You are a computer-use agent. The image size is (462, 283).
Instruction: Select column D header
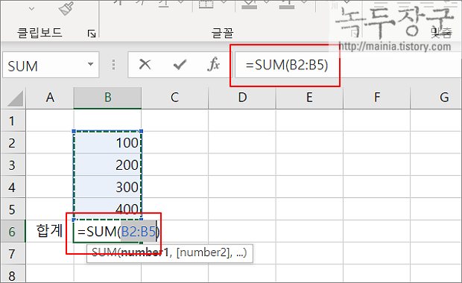point(242,98)
